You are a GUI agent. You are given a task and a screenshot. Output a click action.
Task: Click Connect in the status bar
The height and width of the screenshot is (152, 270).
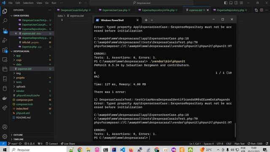(51, 144)
